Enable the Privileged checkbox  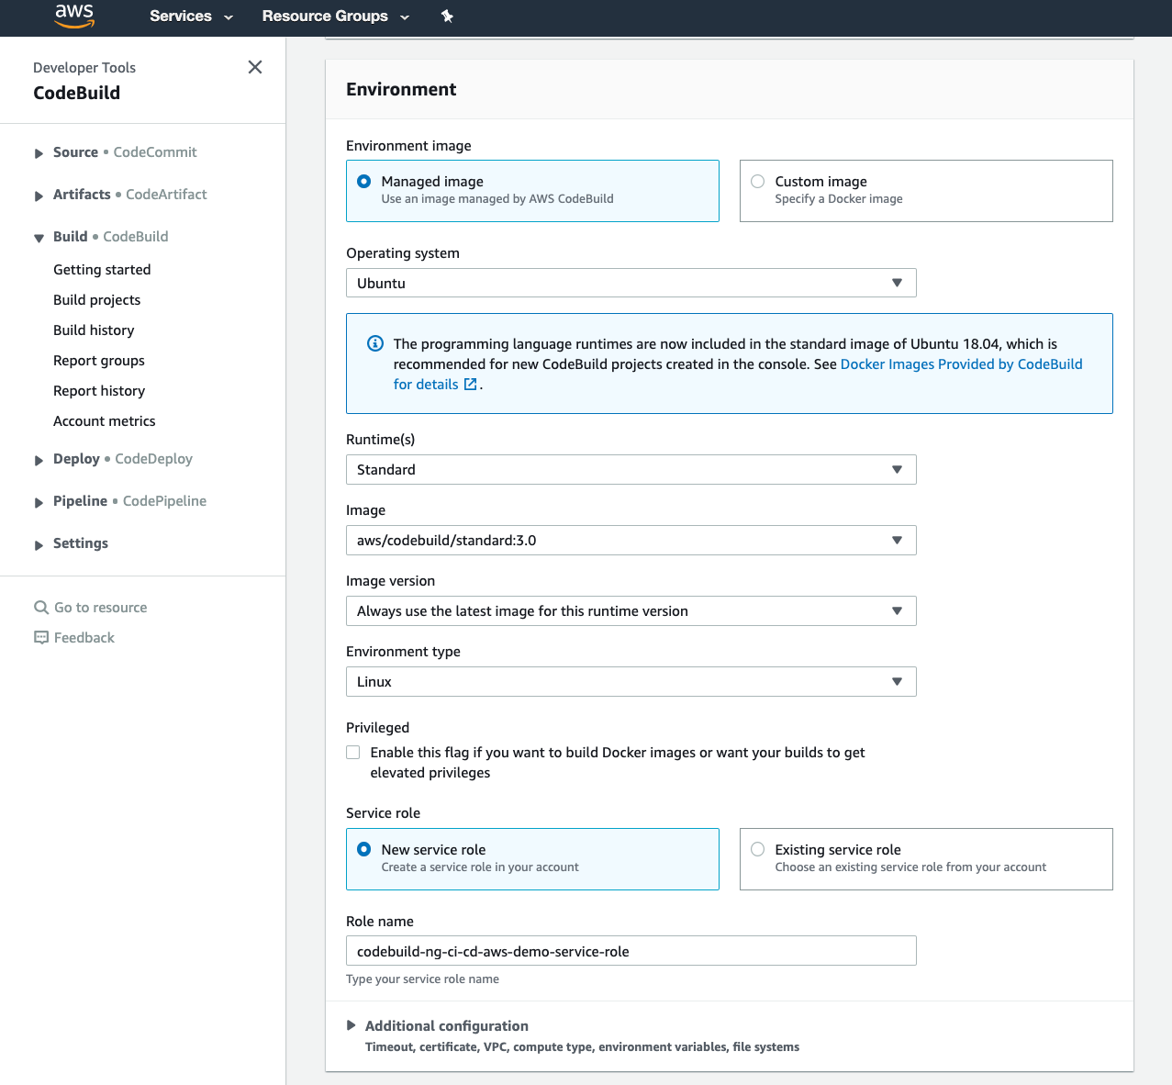click(x=353, y=753)
